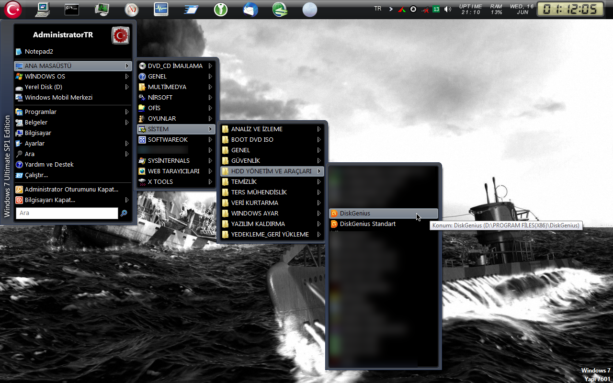Expand hidden tray icons with the arrow
613x383 pixels.
point(391,9)
